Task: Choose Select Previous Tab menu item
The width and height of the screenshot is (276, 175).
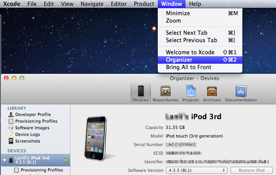Action: pos(200,40)
